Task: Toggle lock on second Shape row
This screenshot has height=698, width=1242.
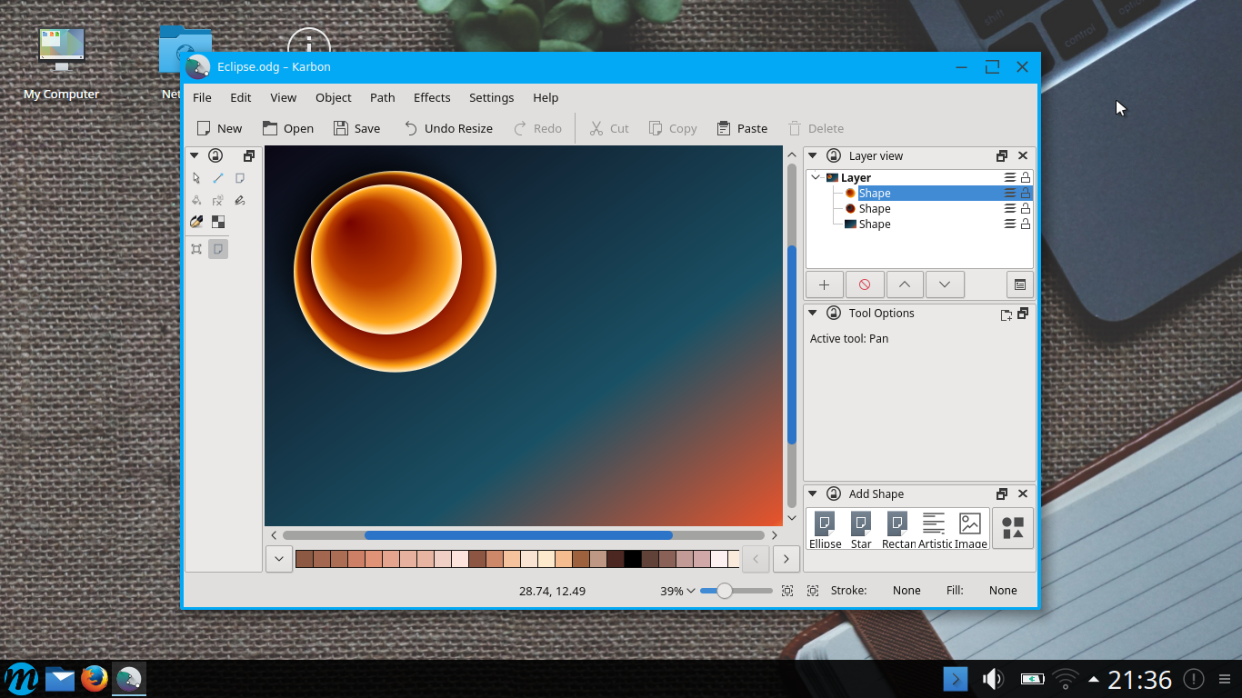Action: click(x=1026, y=208)
